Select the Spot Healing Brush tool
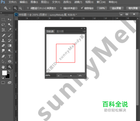 pyautogui.click(x=3, y=35)
